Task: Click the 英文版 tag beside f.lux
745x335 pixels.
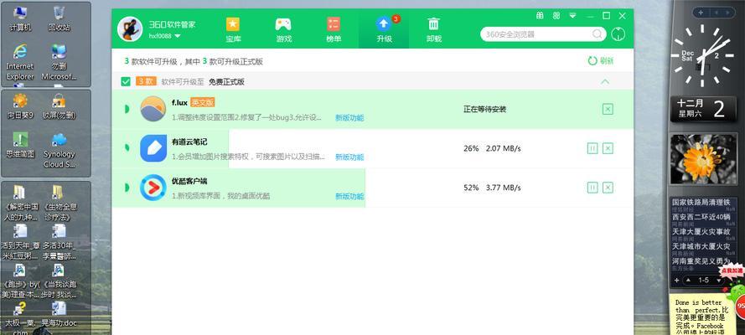Action: (x=203, y=102)
